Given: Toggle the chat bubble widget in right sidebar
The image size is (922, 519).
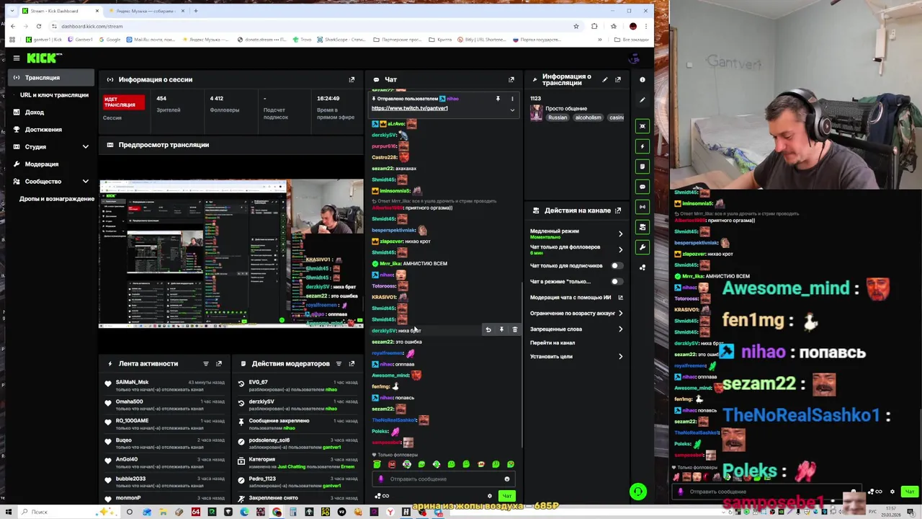Looking at the screenshot, I should point(643,187).
